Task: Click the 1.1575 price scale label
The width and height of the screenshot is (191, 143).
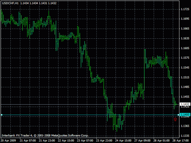Action: point(185,58)
